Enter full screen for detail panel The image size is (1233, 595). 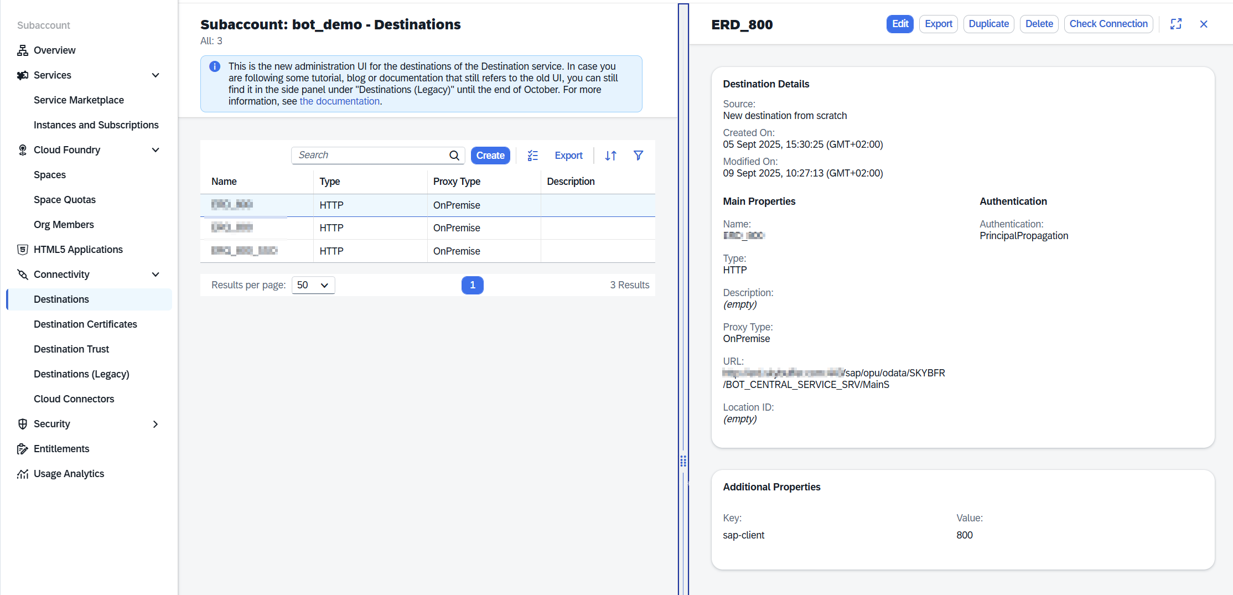(x=1176, y=24)
